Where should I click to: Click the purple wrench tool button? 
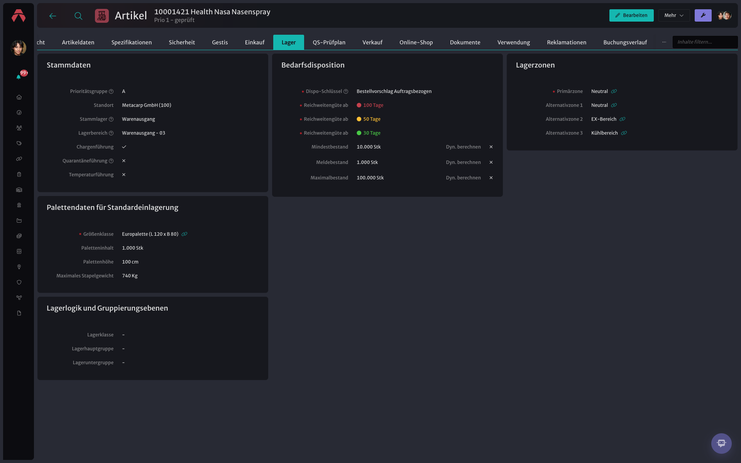pos(703,15)
